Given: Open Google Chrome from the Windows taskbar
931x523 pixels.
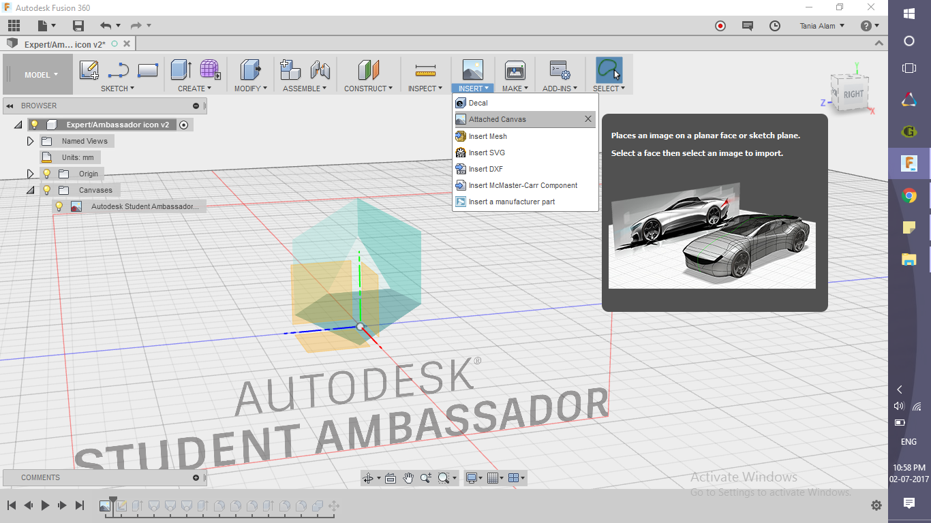Looking at the screenshot, I should click(x=909, y=196).
